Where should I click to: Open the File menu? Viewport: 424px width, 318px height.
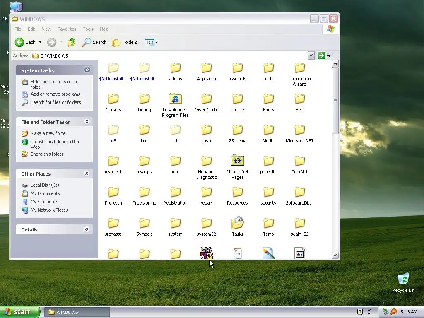click(x=18, y=29)
